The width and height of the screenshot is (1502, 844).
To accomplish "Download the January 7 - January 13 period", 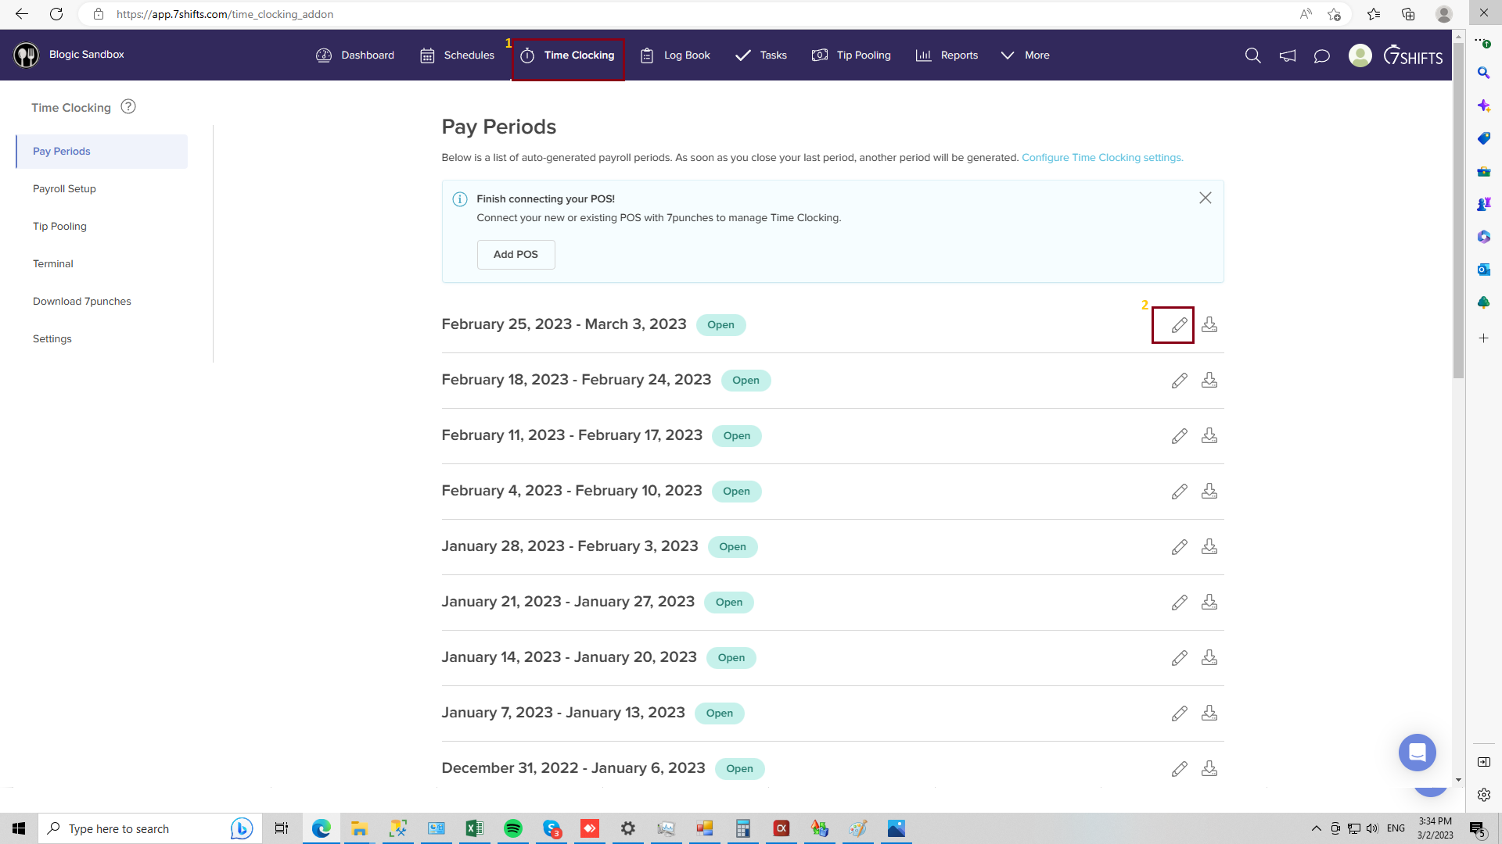I will [x=1209, y=713].
